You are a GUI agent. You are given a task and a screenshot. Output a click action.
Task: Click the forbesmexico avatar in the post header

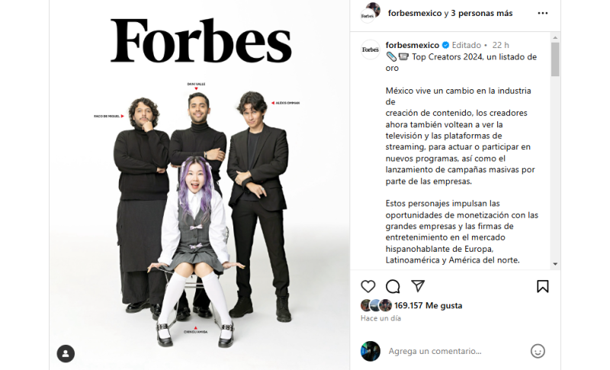(371, 13)
